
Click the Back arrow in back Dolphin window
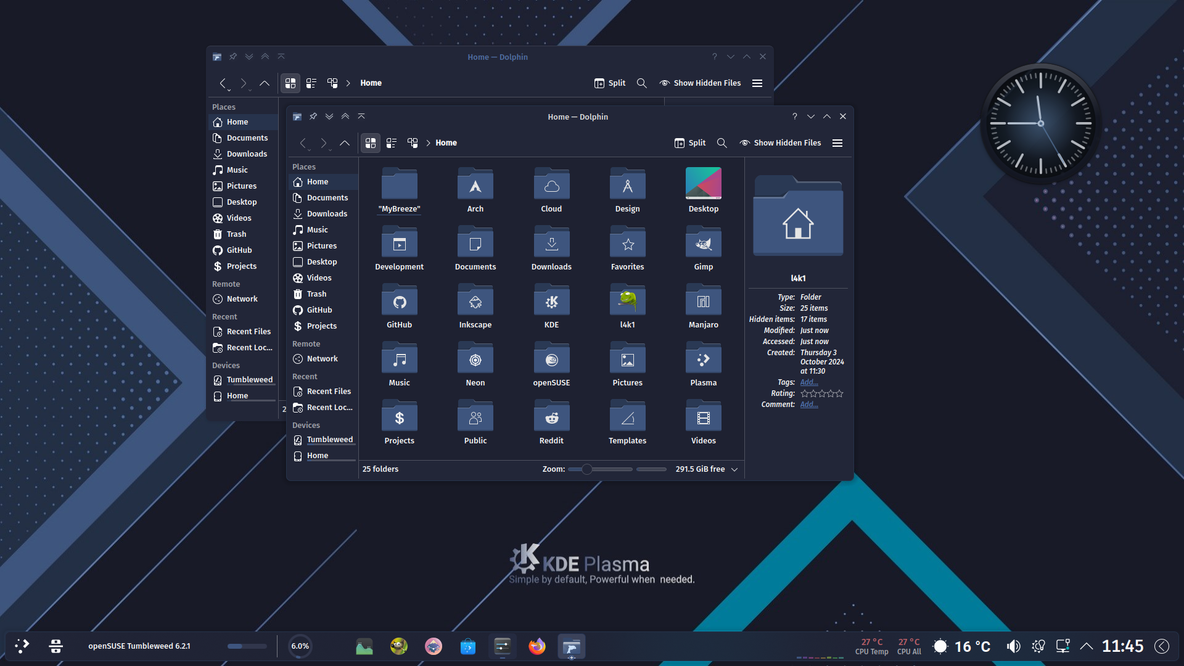point(223,83)
